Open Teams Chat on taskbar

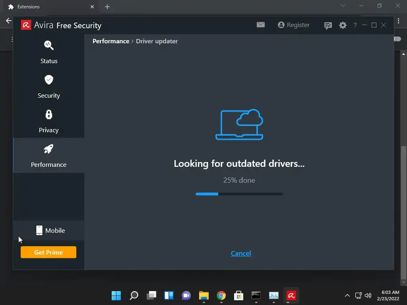click(x=186, y=295)
